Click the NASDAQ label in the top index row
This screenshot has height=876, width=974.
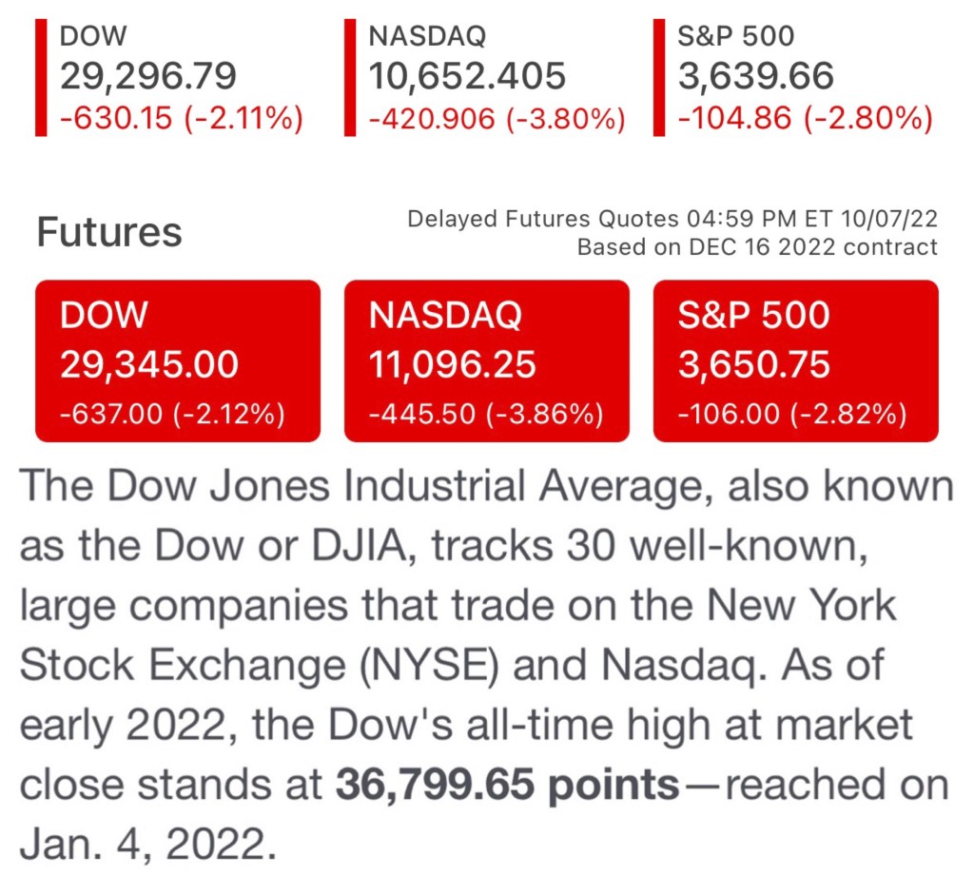(427, 36)
